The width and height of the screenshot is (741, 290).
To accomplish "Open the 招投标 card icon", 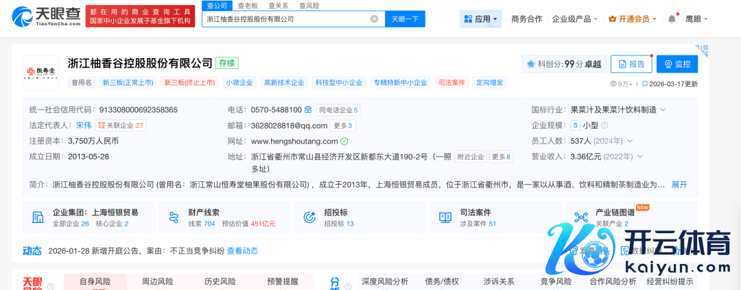I will pos(309,217).
